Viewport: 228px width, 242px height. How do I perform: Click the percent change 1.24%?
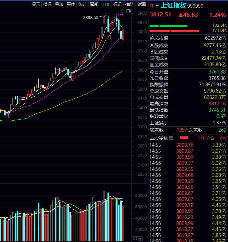coord(217,15)
